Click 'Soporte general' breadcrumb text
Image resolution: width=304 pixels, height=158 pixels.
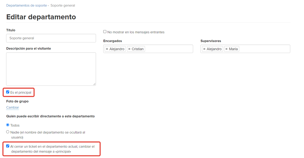pos(63,5)
